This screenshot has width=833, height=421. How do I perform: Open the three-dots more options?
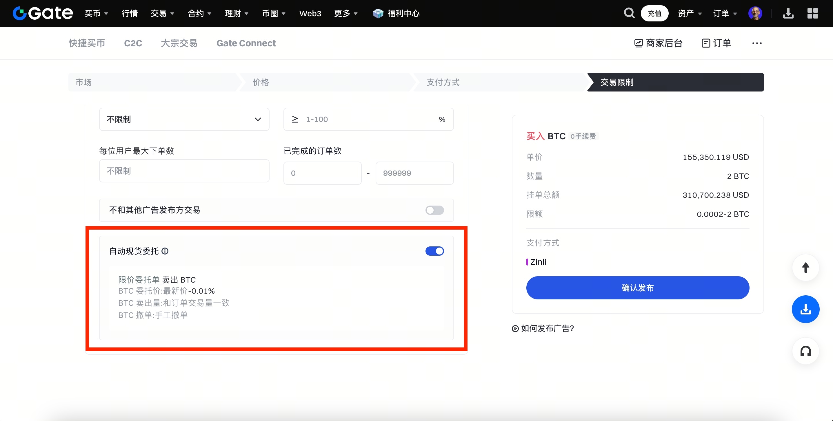757,43
